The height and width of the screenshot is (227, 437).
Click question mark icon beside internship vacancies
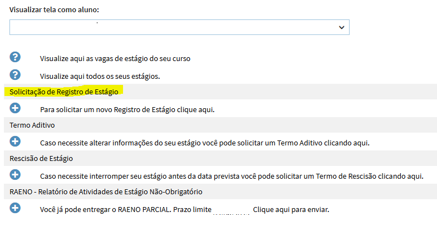pyautogui.click(x=15, y=57)
